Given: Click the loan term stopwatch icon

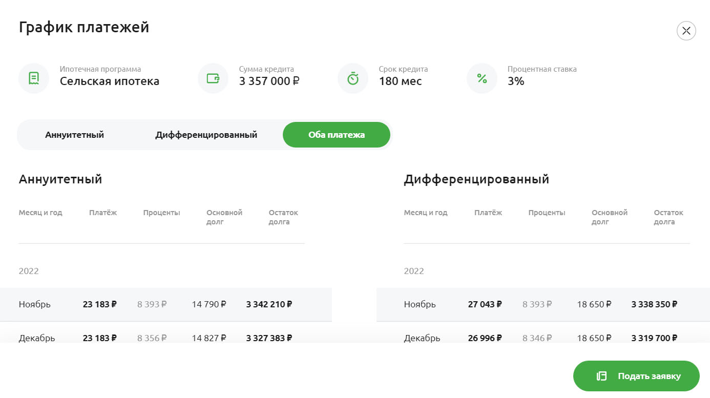Looking at the screenshot, I should pyautogui.click(x=353, y=78).
